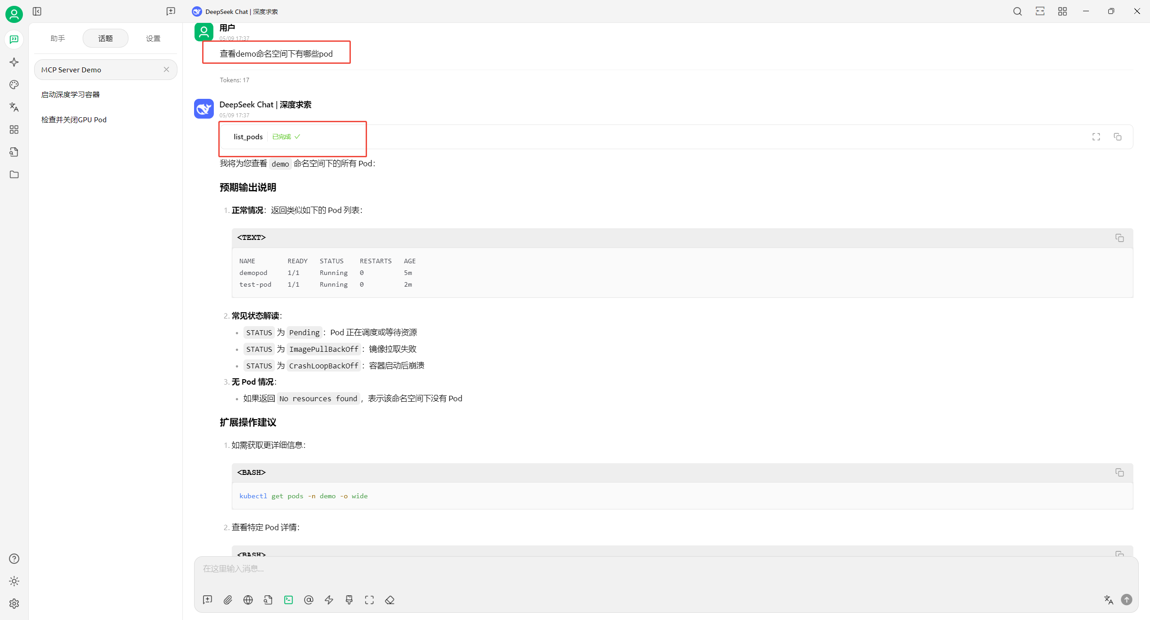Toggle web search globe icon
The width and height of the screenshot is (1150, 620).
(x=248, y=600)
